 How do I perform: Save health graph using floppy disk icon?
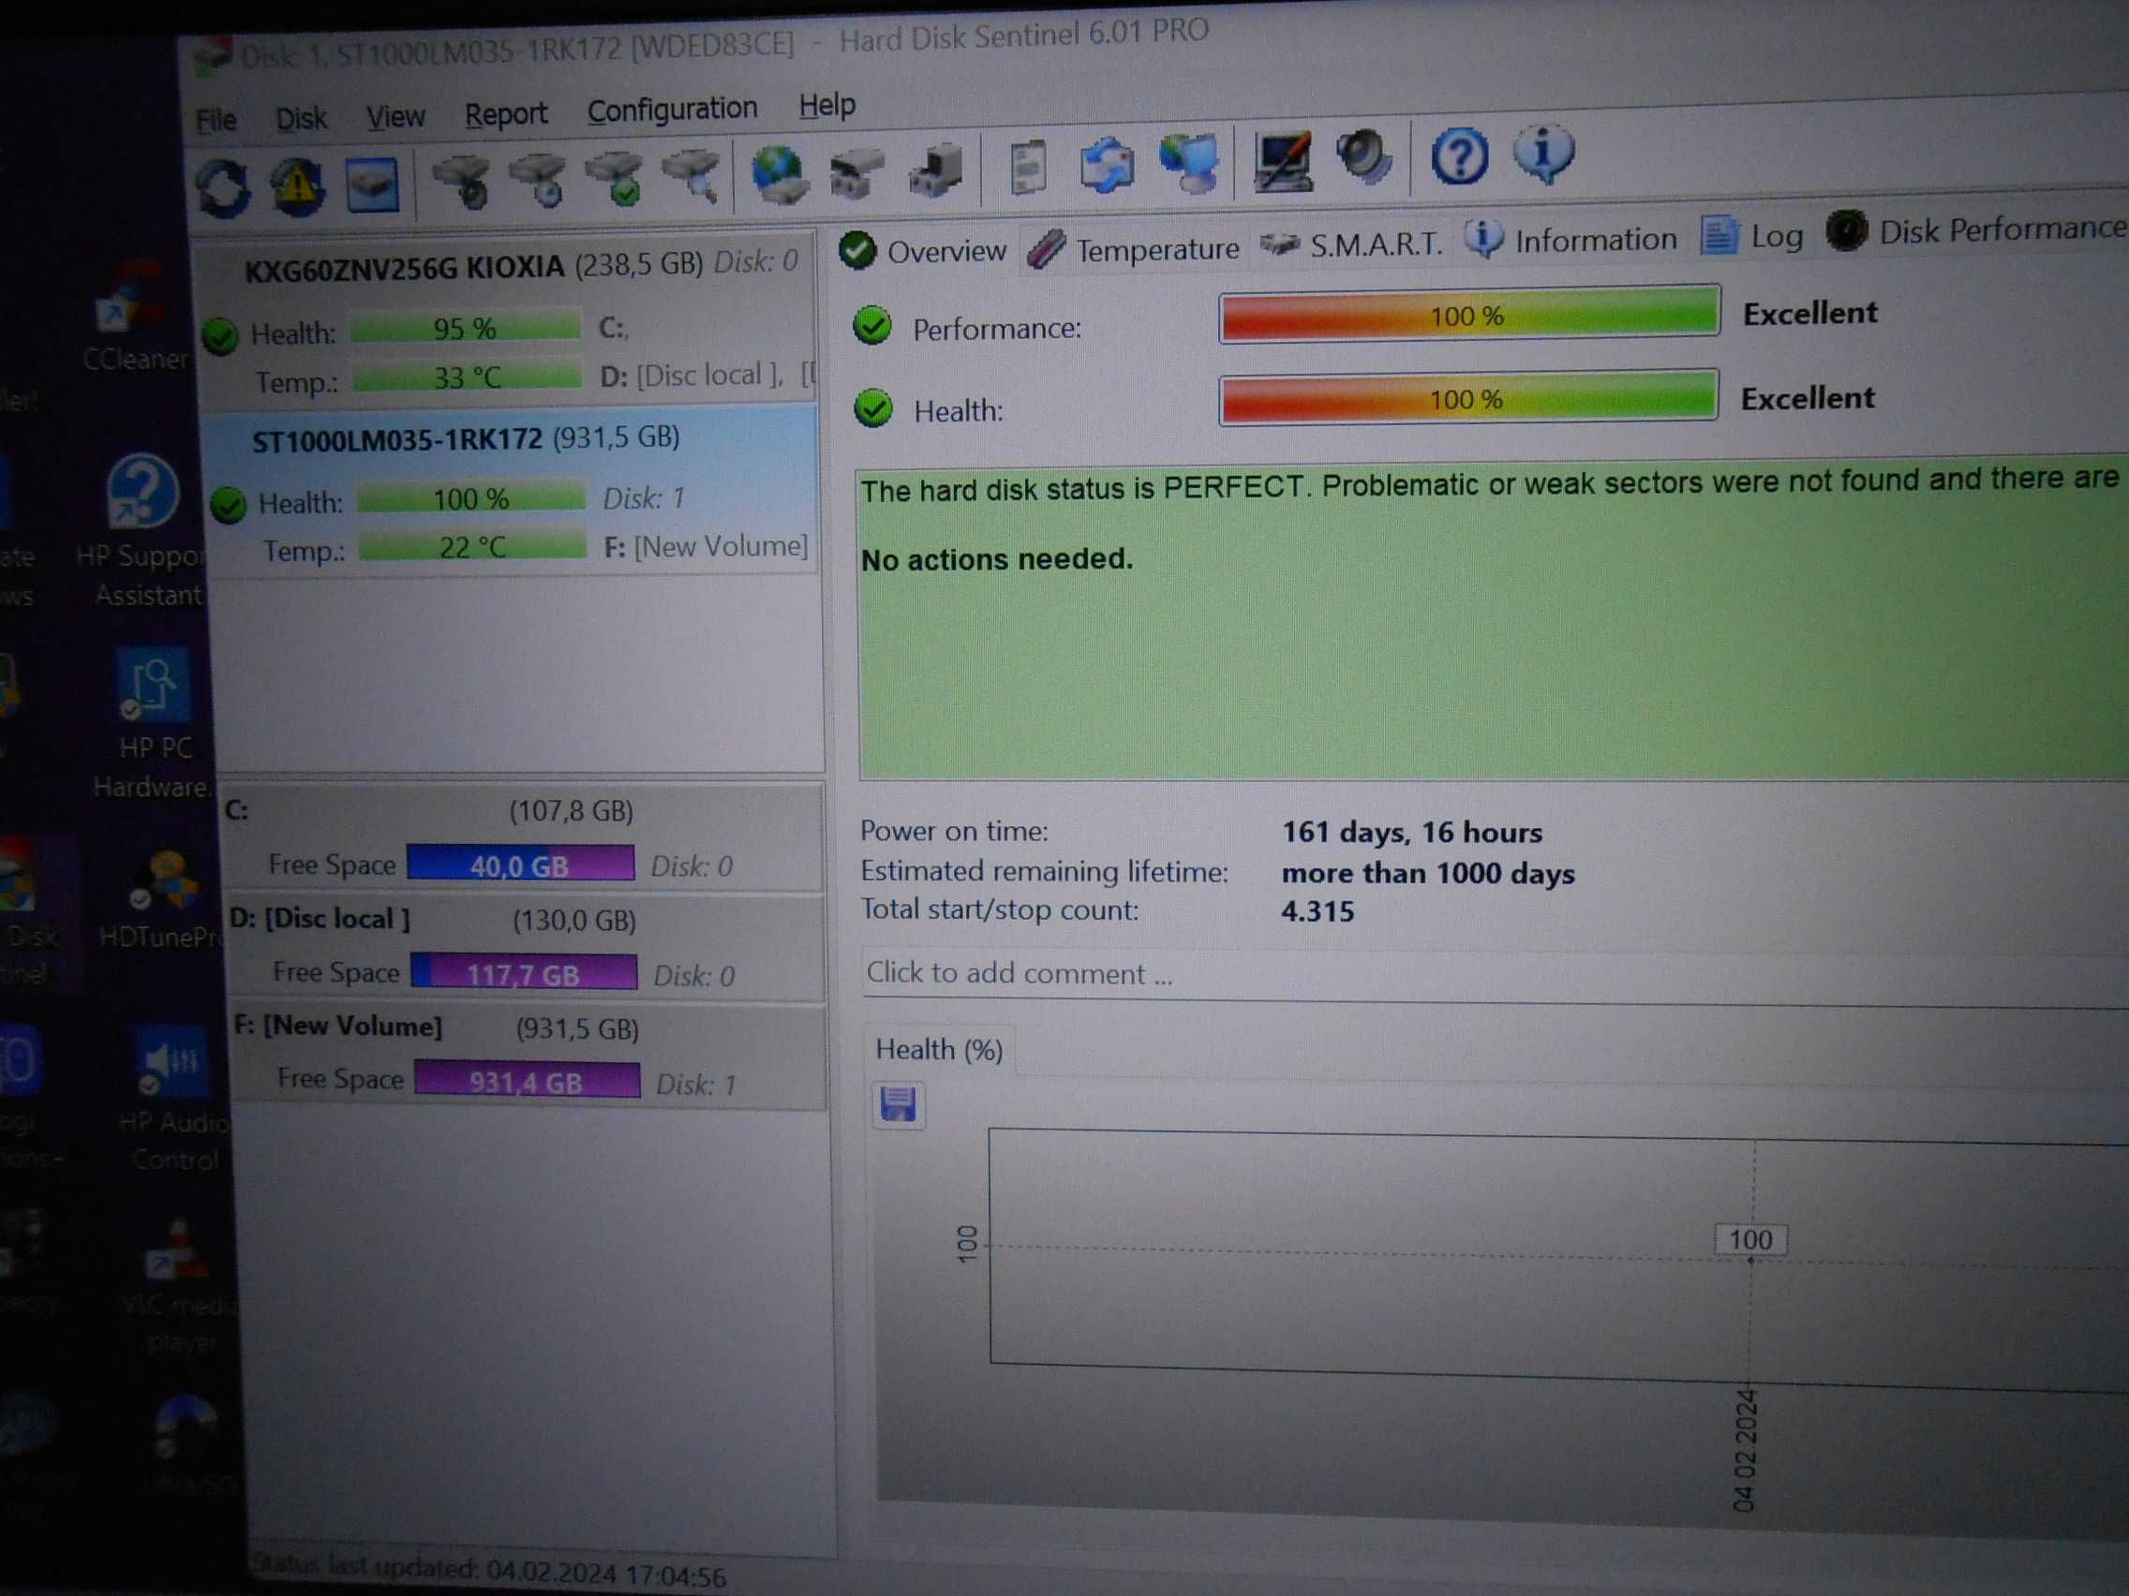pyautogui.click(x=898, y=1104)
